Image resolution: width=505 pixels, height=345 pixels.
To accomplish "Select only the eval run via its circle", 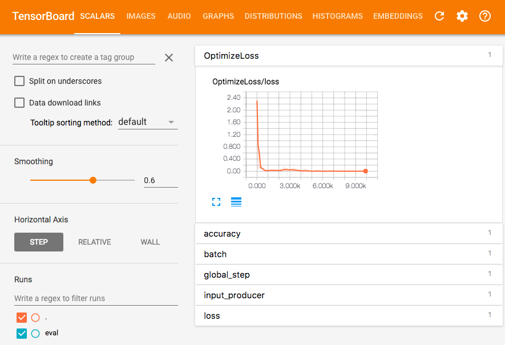I will [x=35, y=334].
